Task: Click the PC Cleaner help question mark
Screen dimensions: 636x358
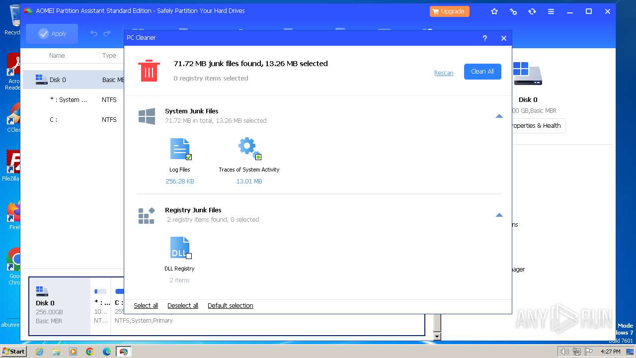Action: [485, 38]
